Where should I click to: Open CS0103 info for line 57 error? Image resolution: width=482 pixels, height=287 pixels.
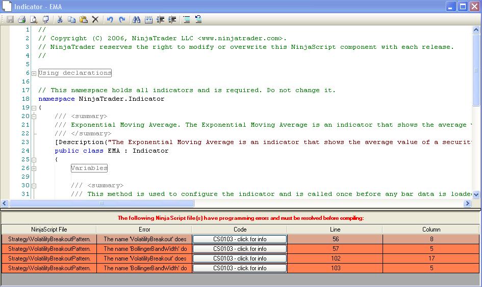[240, 249]
